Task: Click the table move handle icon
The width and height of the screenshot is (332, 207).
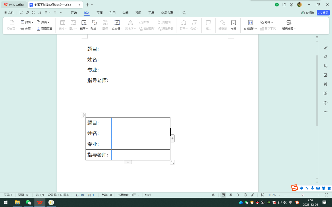Action: coord(83,115)
